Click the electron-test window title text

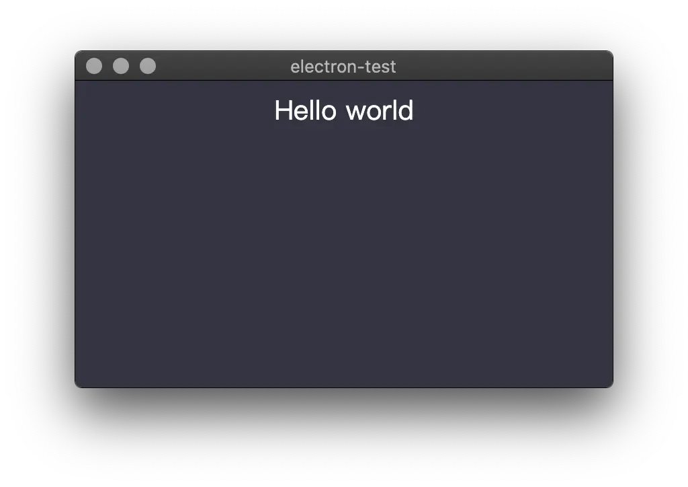pyautogui.click(x=343, y=67)
